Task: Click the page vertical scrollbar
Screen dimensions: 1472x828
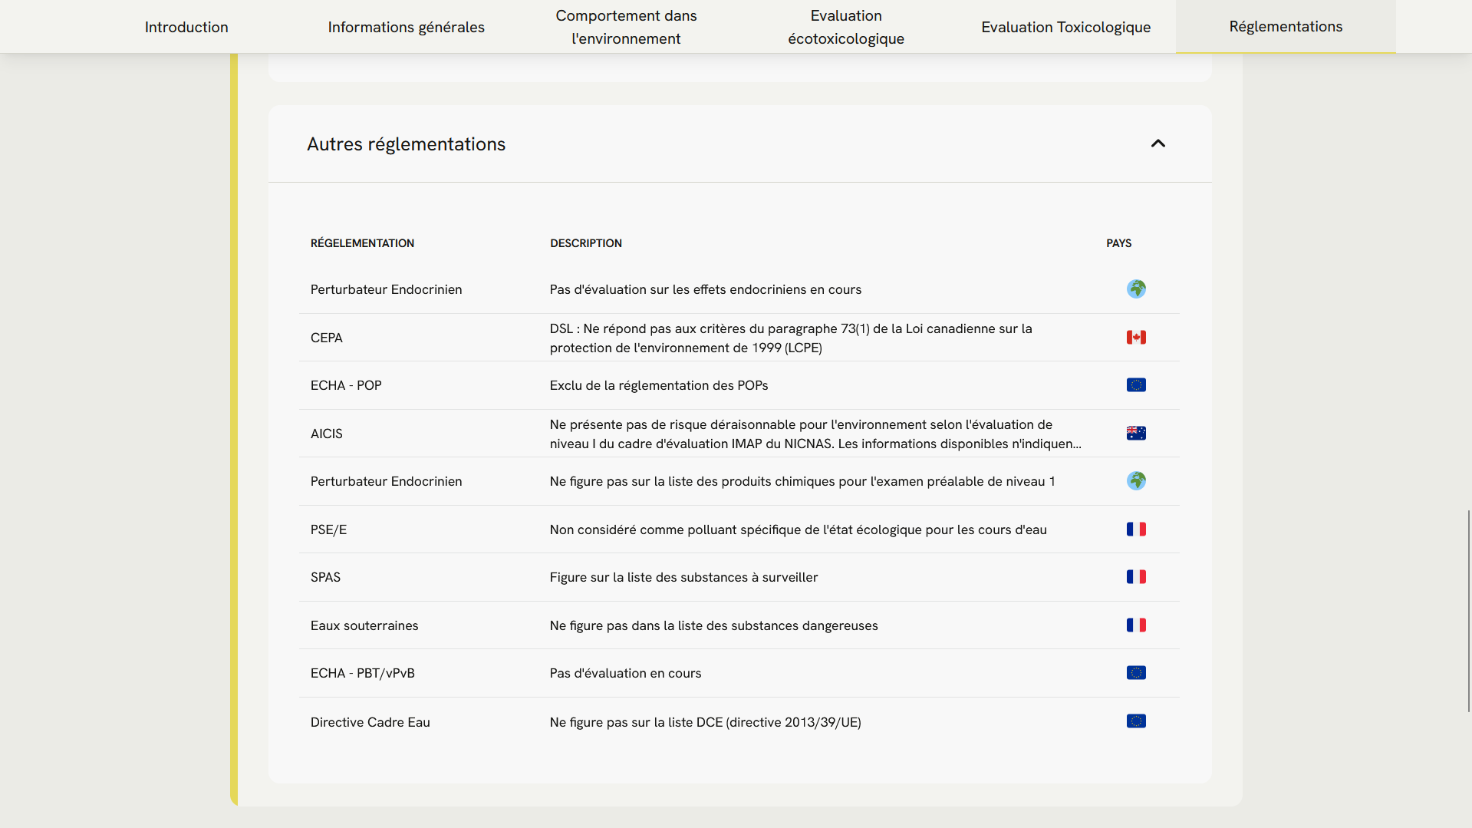Action: coord(1468,610)
